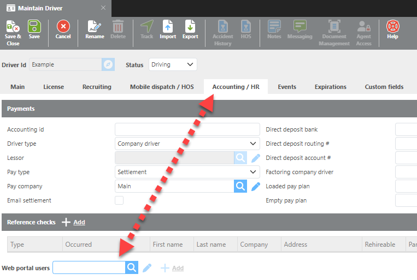Open the Notes toolbar icon
Screen dimensions: 417x280
274,26
